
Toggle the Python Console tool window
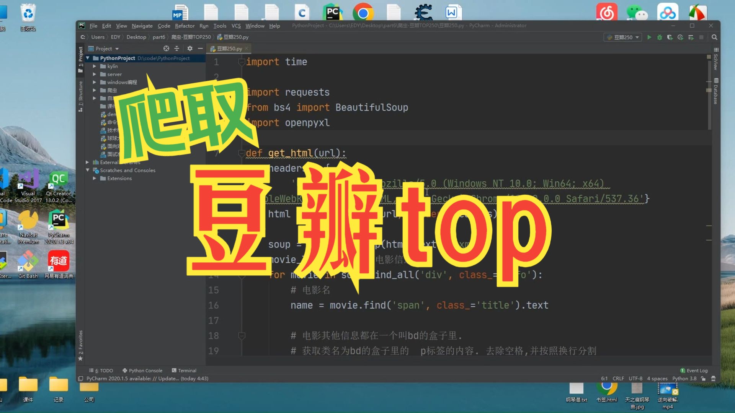[x=142, y=371]
